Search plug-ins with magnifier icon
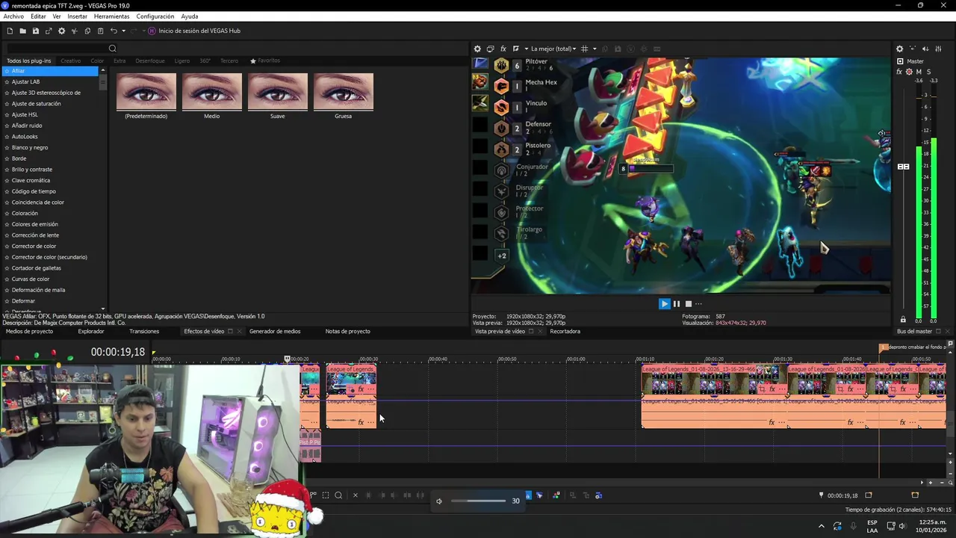 click(x=113, y=49)
